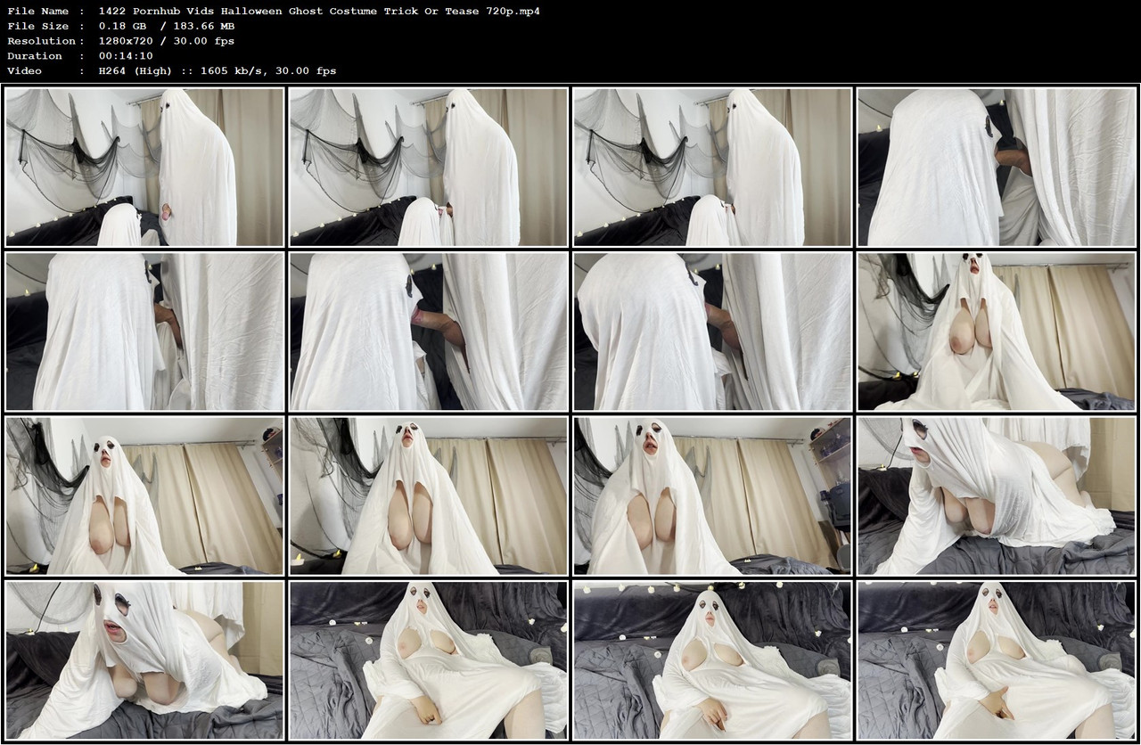
Task: Click the third thumbnail in the second row
Action: 712,331
